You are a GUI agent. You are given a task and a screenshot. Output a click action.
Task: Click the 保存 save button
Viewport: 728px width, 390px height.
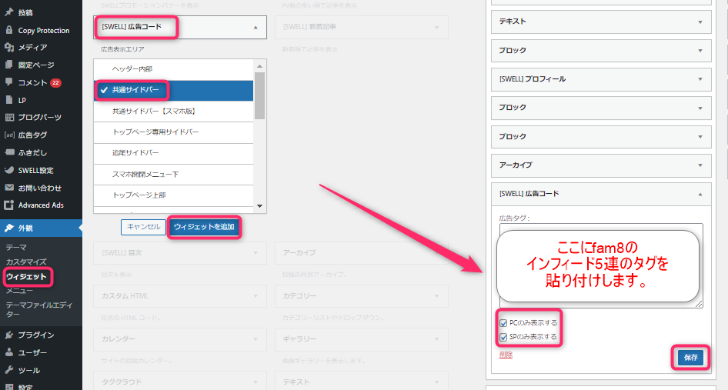(690, 358)
